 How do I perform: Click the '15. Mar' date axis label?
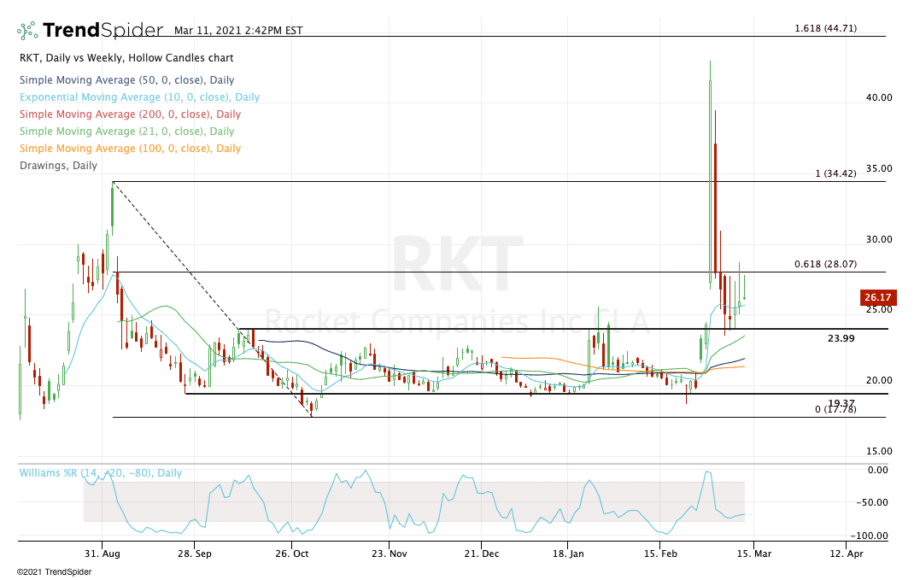tap(753, 554)
